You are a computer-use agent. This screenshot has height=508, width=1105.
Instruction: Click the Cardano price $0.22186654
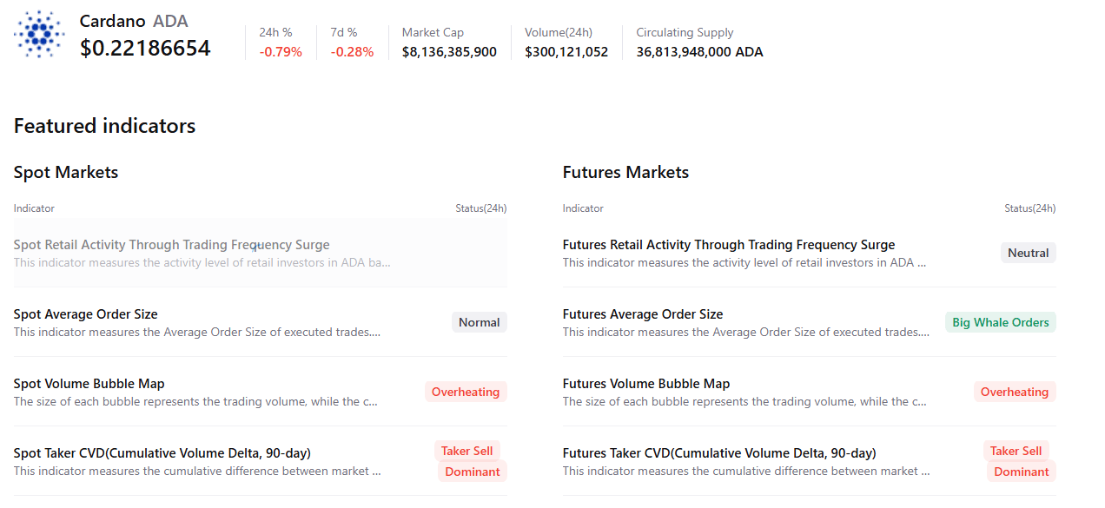point(145,48)
